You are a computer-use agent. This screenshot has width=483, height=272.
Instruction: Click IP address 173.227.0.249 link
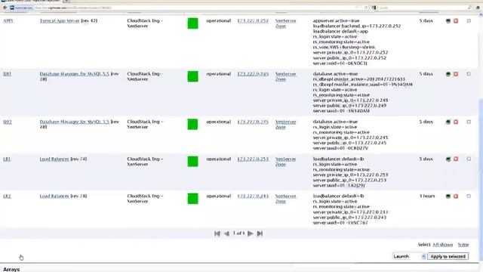(253, 74)
